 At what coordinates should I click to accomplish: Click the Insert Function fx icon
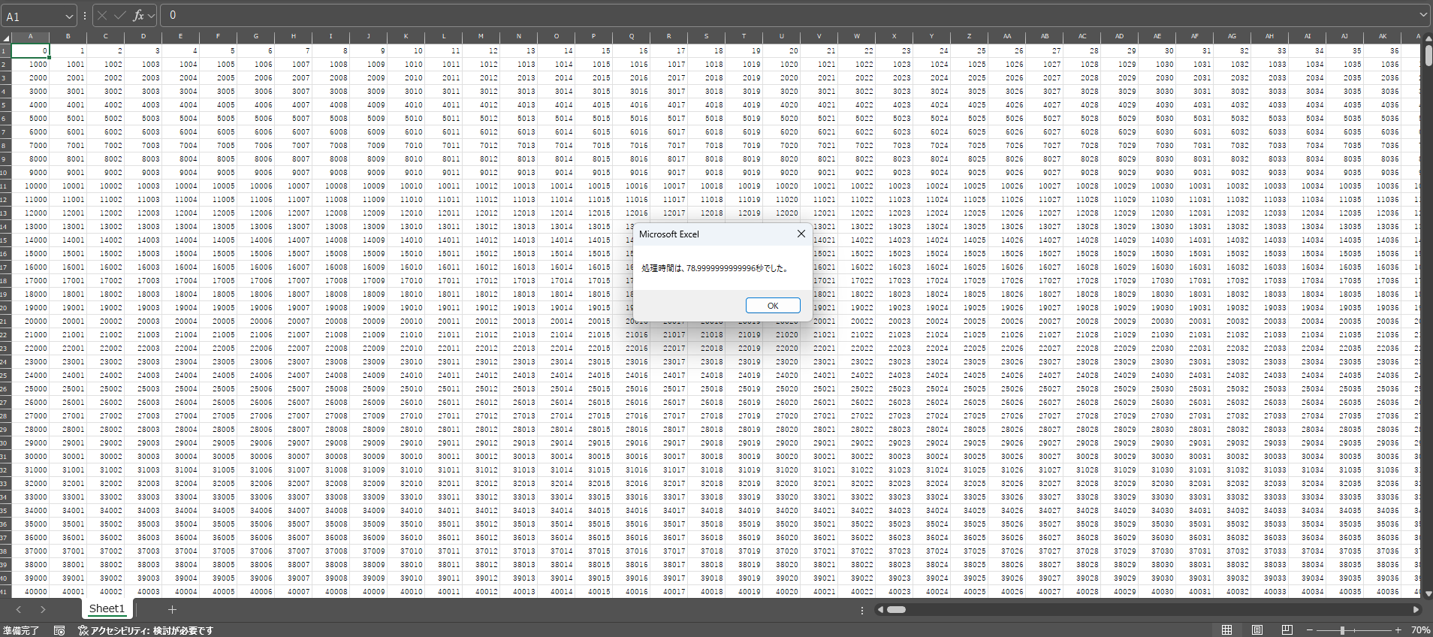click(138, 15)
